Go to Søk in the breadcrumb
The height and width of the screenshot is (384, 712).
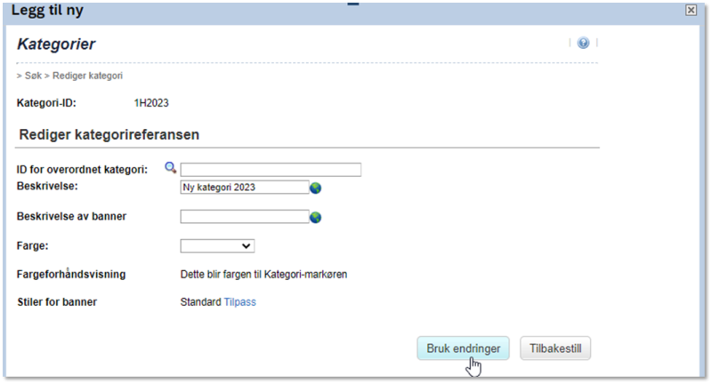click(33, 76)
